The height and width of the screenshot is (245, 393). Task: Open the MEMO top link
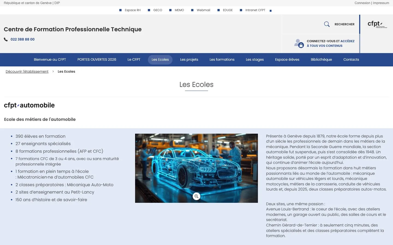[x=179, y=10]
